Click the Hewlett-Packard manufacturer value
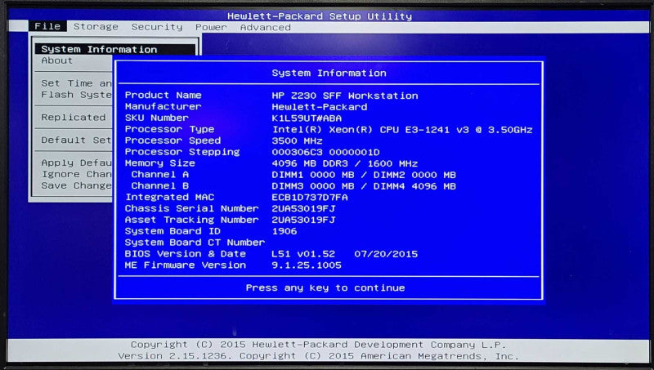Image resolution: width=654 pixels, height=370 pixels. coord(320,107)
